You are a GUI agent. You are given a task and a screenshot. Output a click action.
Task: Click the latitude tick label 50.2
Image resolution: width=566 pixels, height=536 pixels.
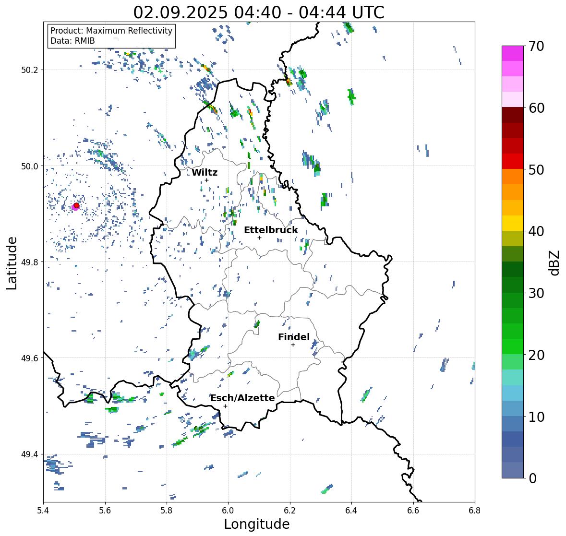tap(30, 70)
